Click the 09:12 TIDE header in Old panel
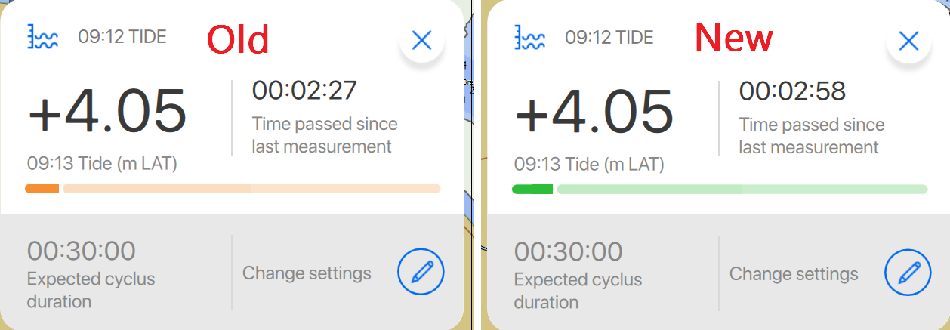Screen dimensions: 950x330 click(122, 36)
